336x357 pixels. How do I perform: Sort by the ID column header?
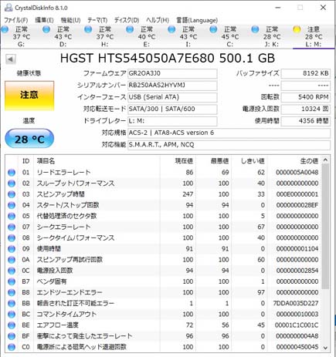click(x=25, y=161)
